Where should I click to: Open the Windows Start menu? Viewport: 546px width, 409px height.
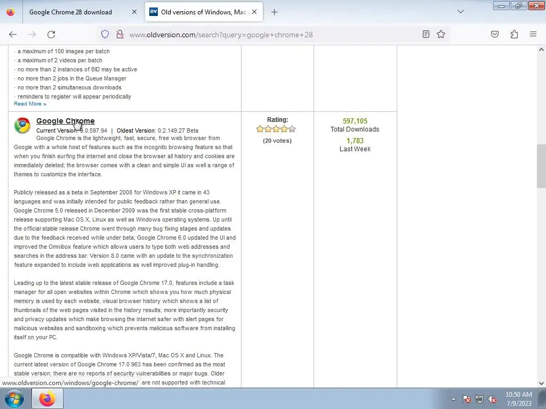(x=14, y=398)
